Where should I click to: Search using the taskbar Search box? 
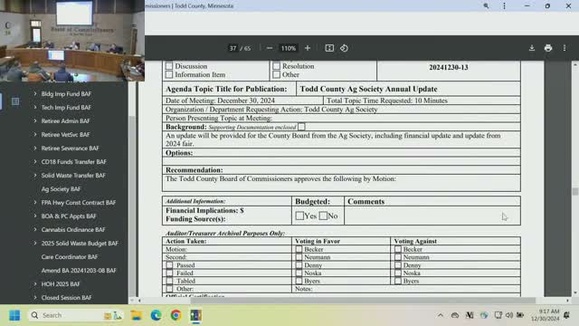coord(76,315)
